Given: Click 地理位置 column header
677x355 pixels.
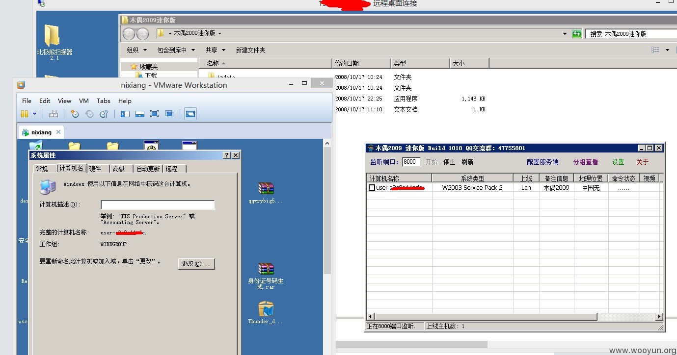Looking at the screenshot, I should [591, 178].
